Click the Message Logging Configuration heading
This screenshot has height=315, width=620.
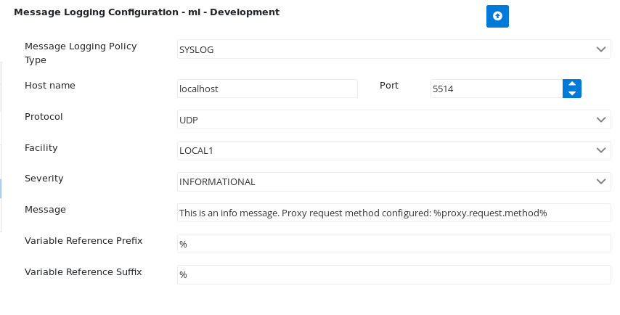tap(147, 12)
